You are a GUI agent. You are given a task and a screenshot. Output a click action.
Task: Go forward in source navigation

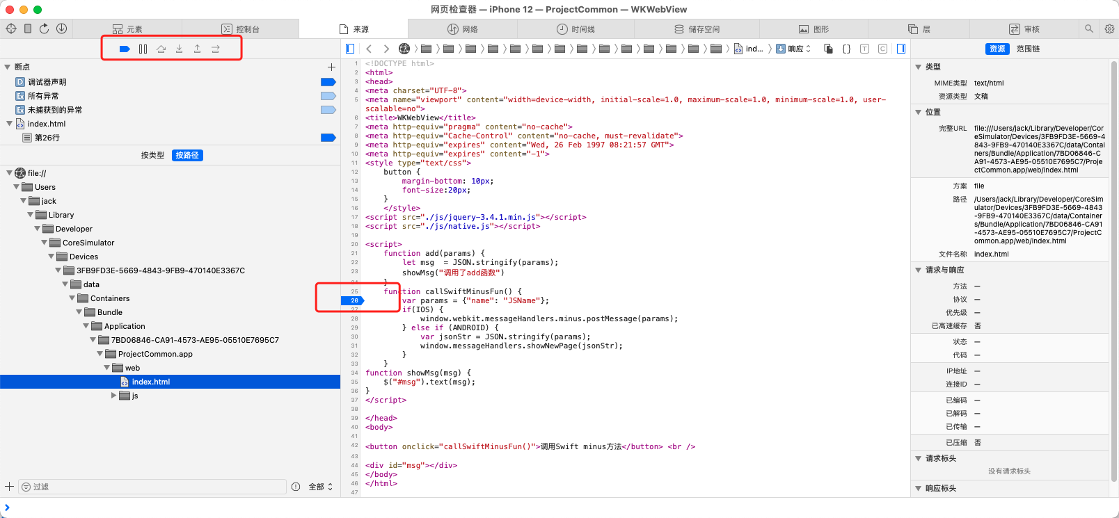386,49
